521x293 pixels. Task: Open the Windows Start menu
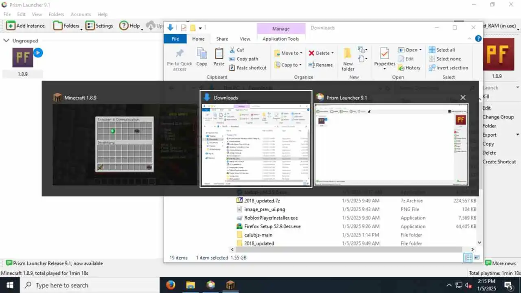[x=10, y=285]
